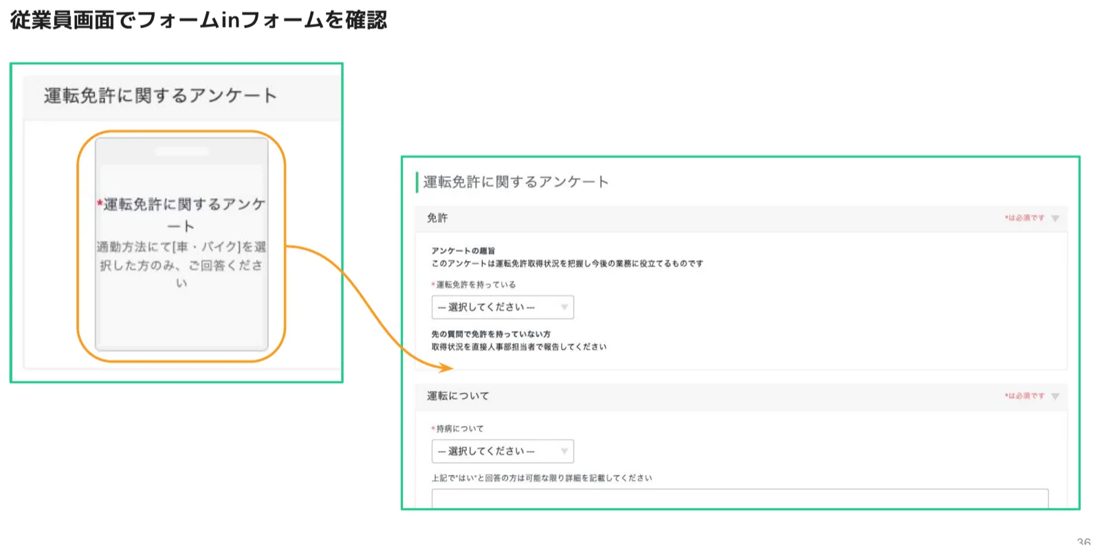Click the 運転について section header label
Screen dimensions: 1100x554
458,395
